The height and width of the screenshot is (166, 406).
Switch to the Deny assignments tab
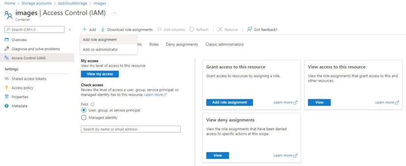[x=182, y=44]
